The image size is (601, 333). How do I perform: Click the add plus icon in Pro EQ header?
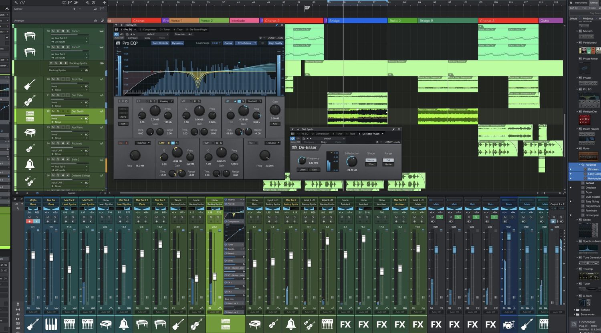coord(121,25)
